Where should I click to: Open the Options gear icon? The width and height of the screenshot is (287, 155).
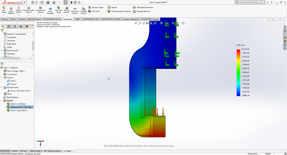79,2
